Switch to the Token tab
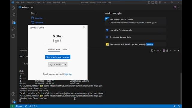192x108 pixels. click(x=65, y=50)
